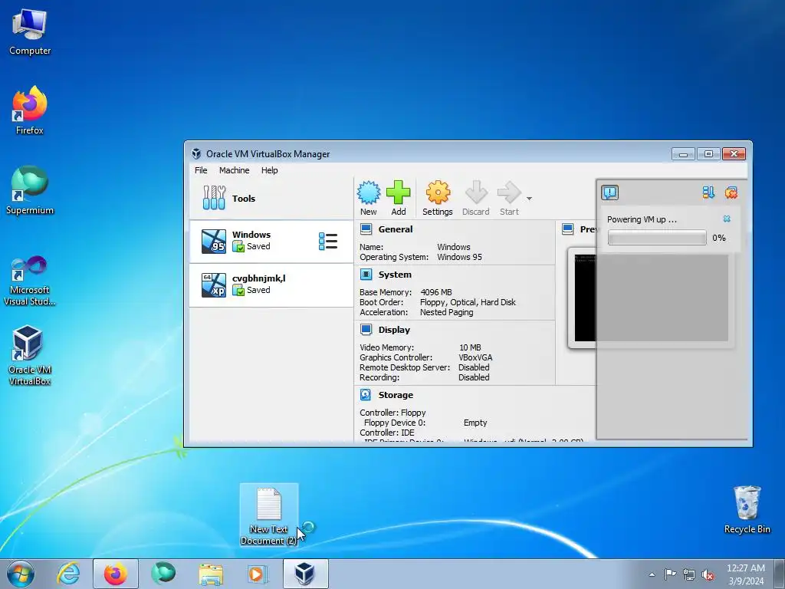Select the Windows 95 virtual machine
Screen dimensions: 785x589
(x=271, y=241)
